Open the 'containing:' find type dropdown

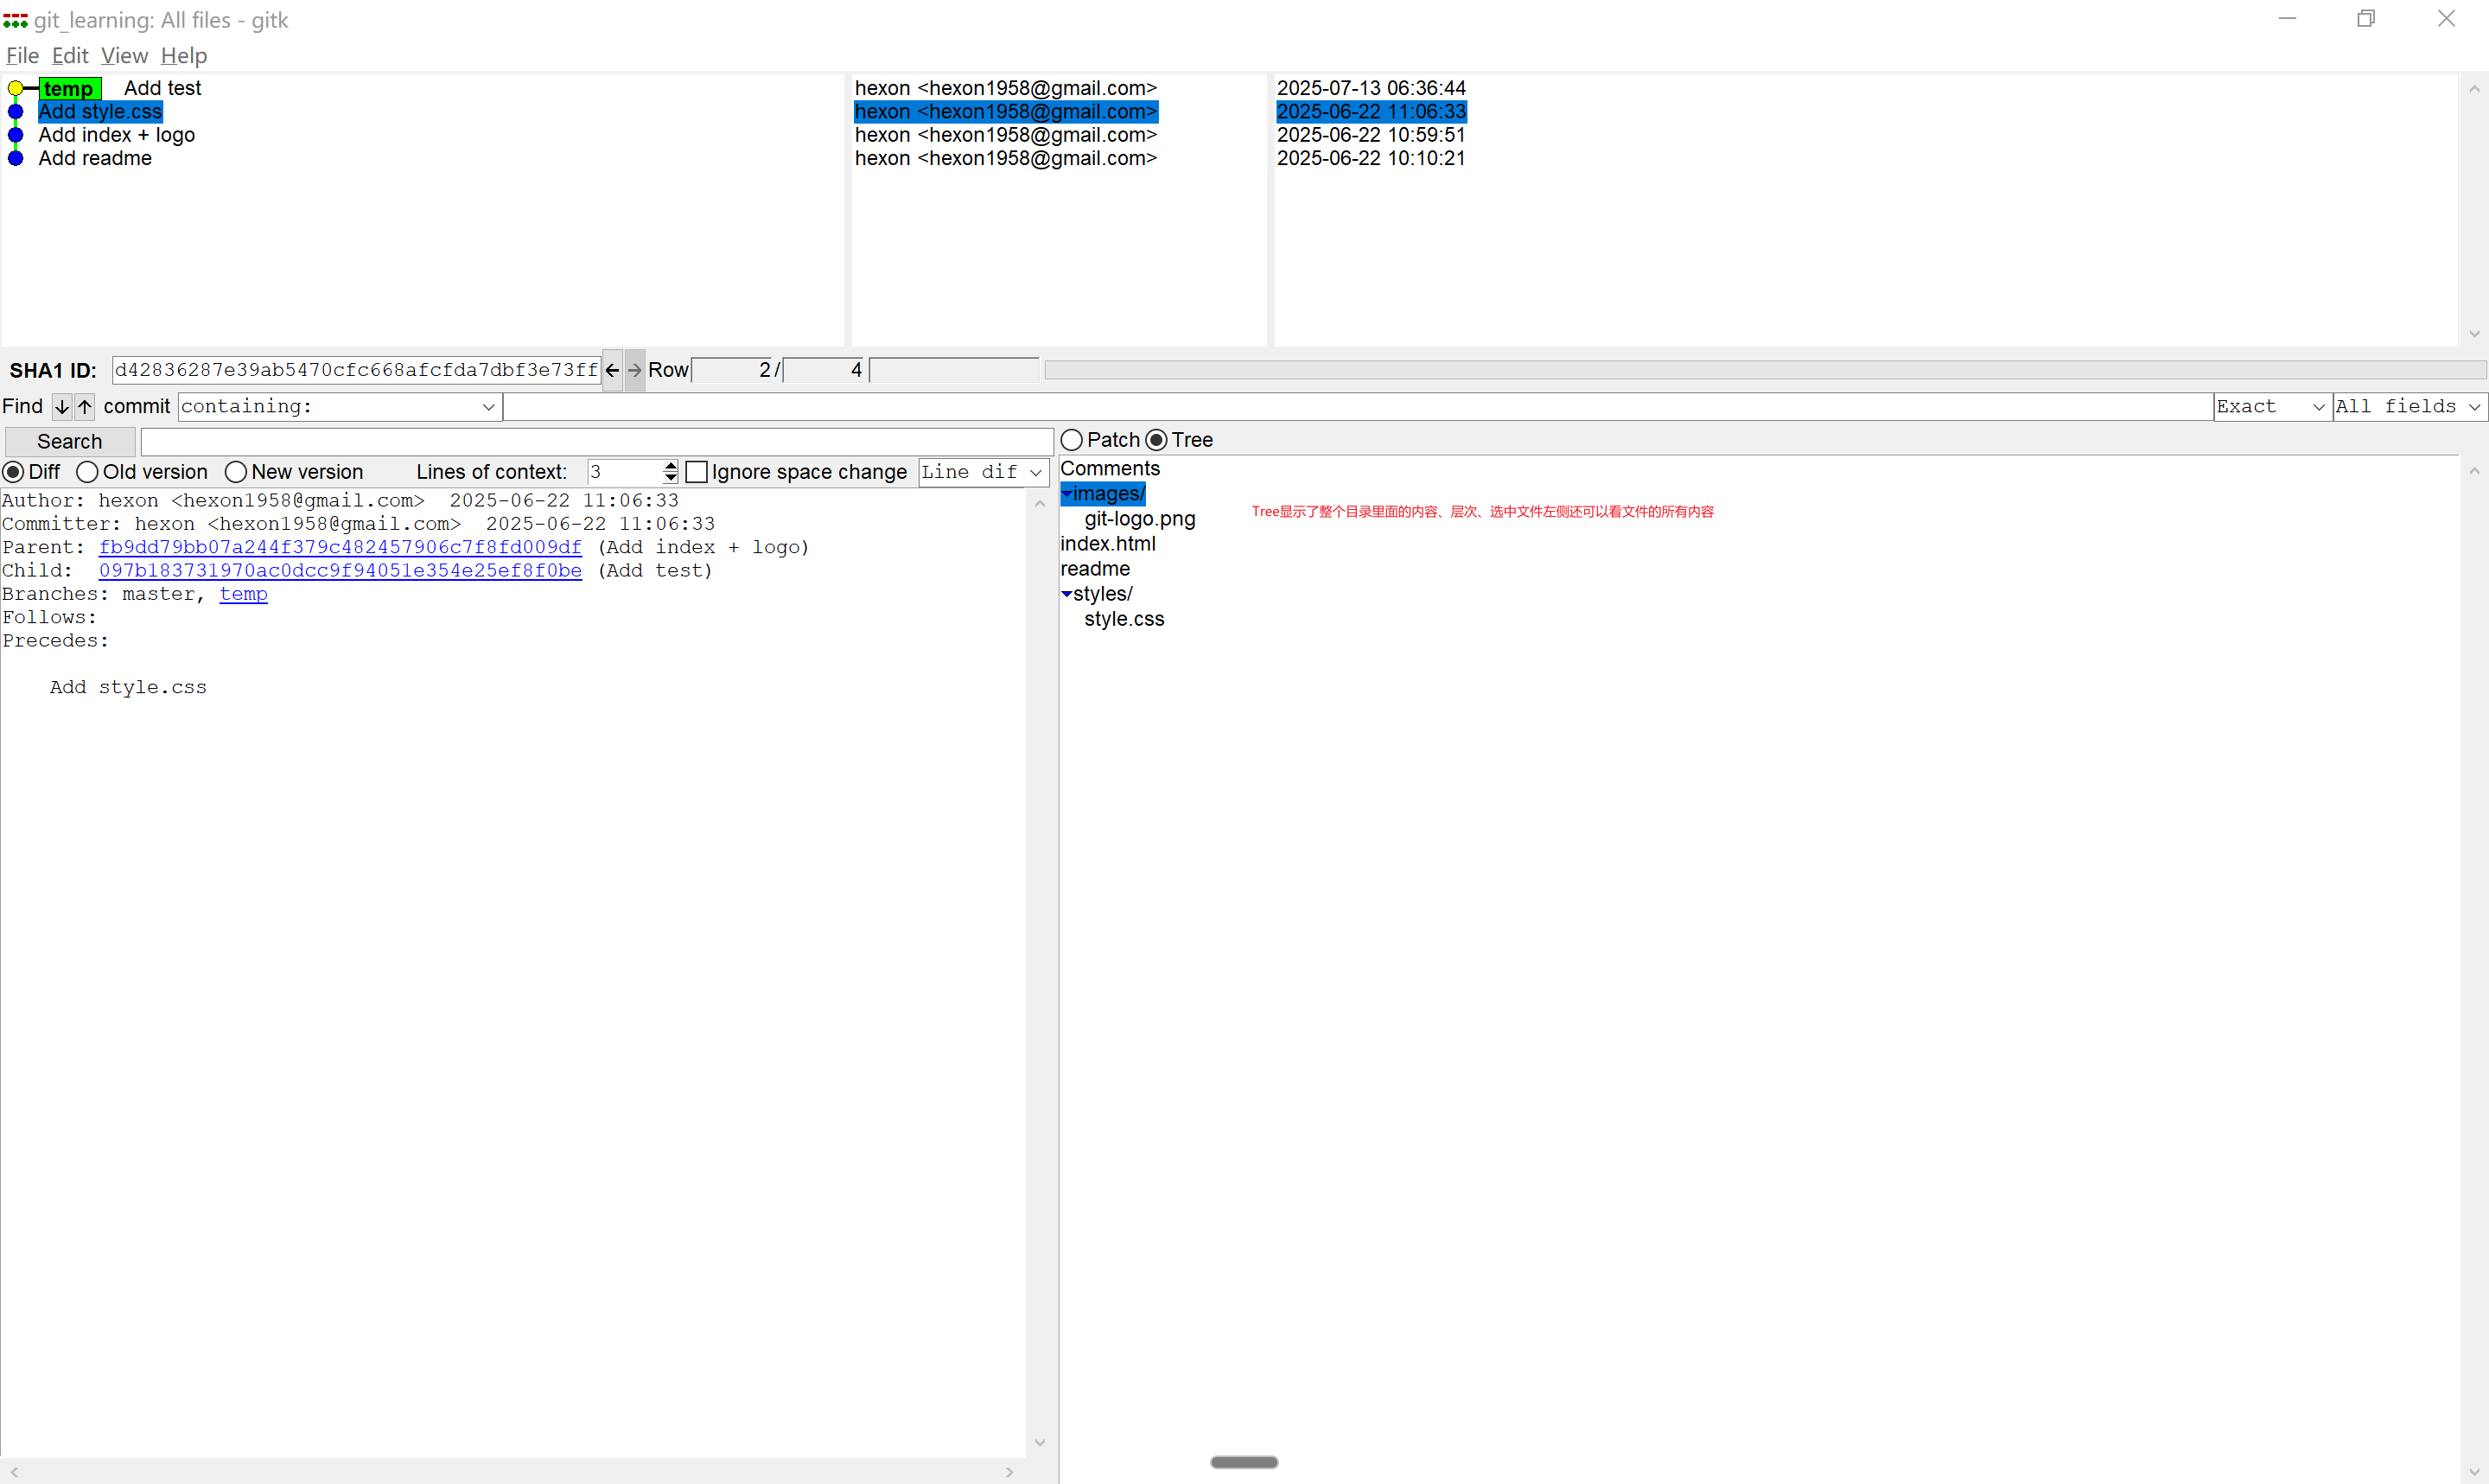pos(487,406)
